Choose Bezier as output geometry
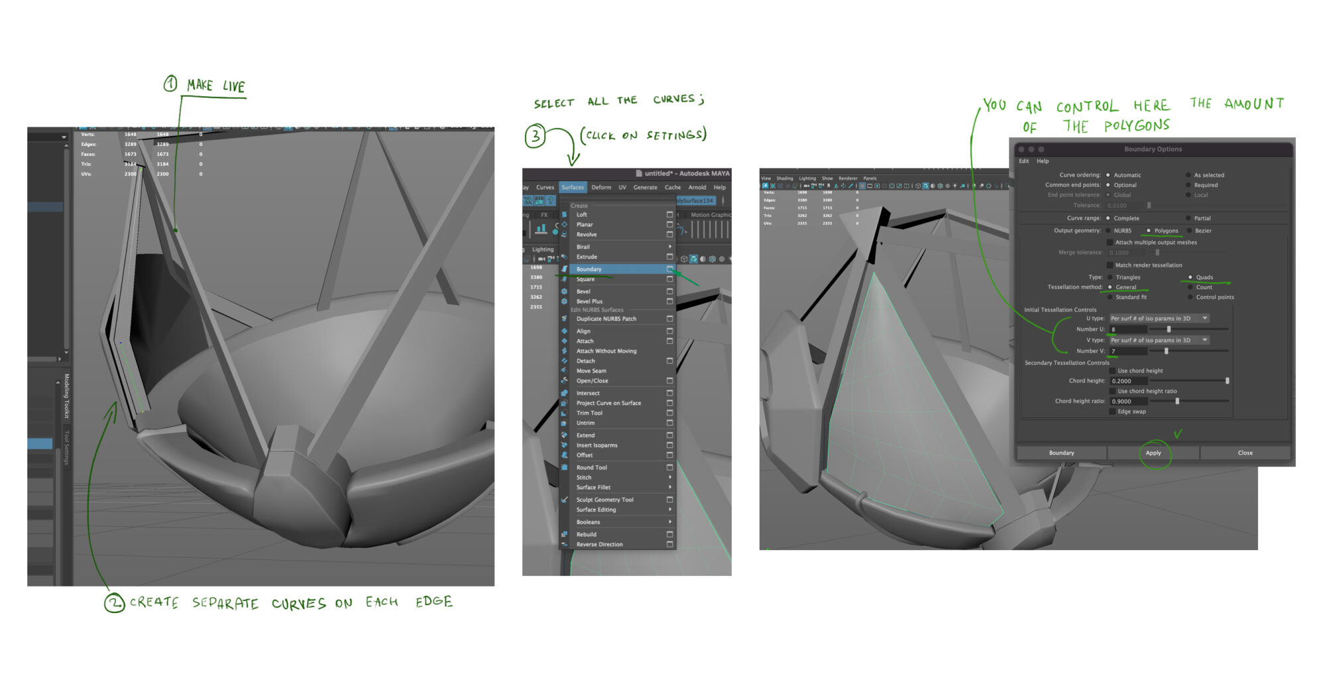 (1190, 231)
